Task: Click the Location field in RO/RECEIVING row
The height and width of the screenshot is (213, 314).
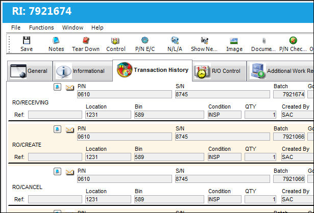Action: (x=108, y=115)
